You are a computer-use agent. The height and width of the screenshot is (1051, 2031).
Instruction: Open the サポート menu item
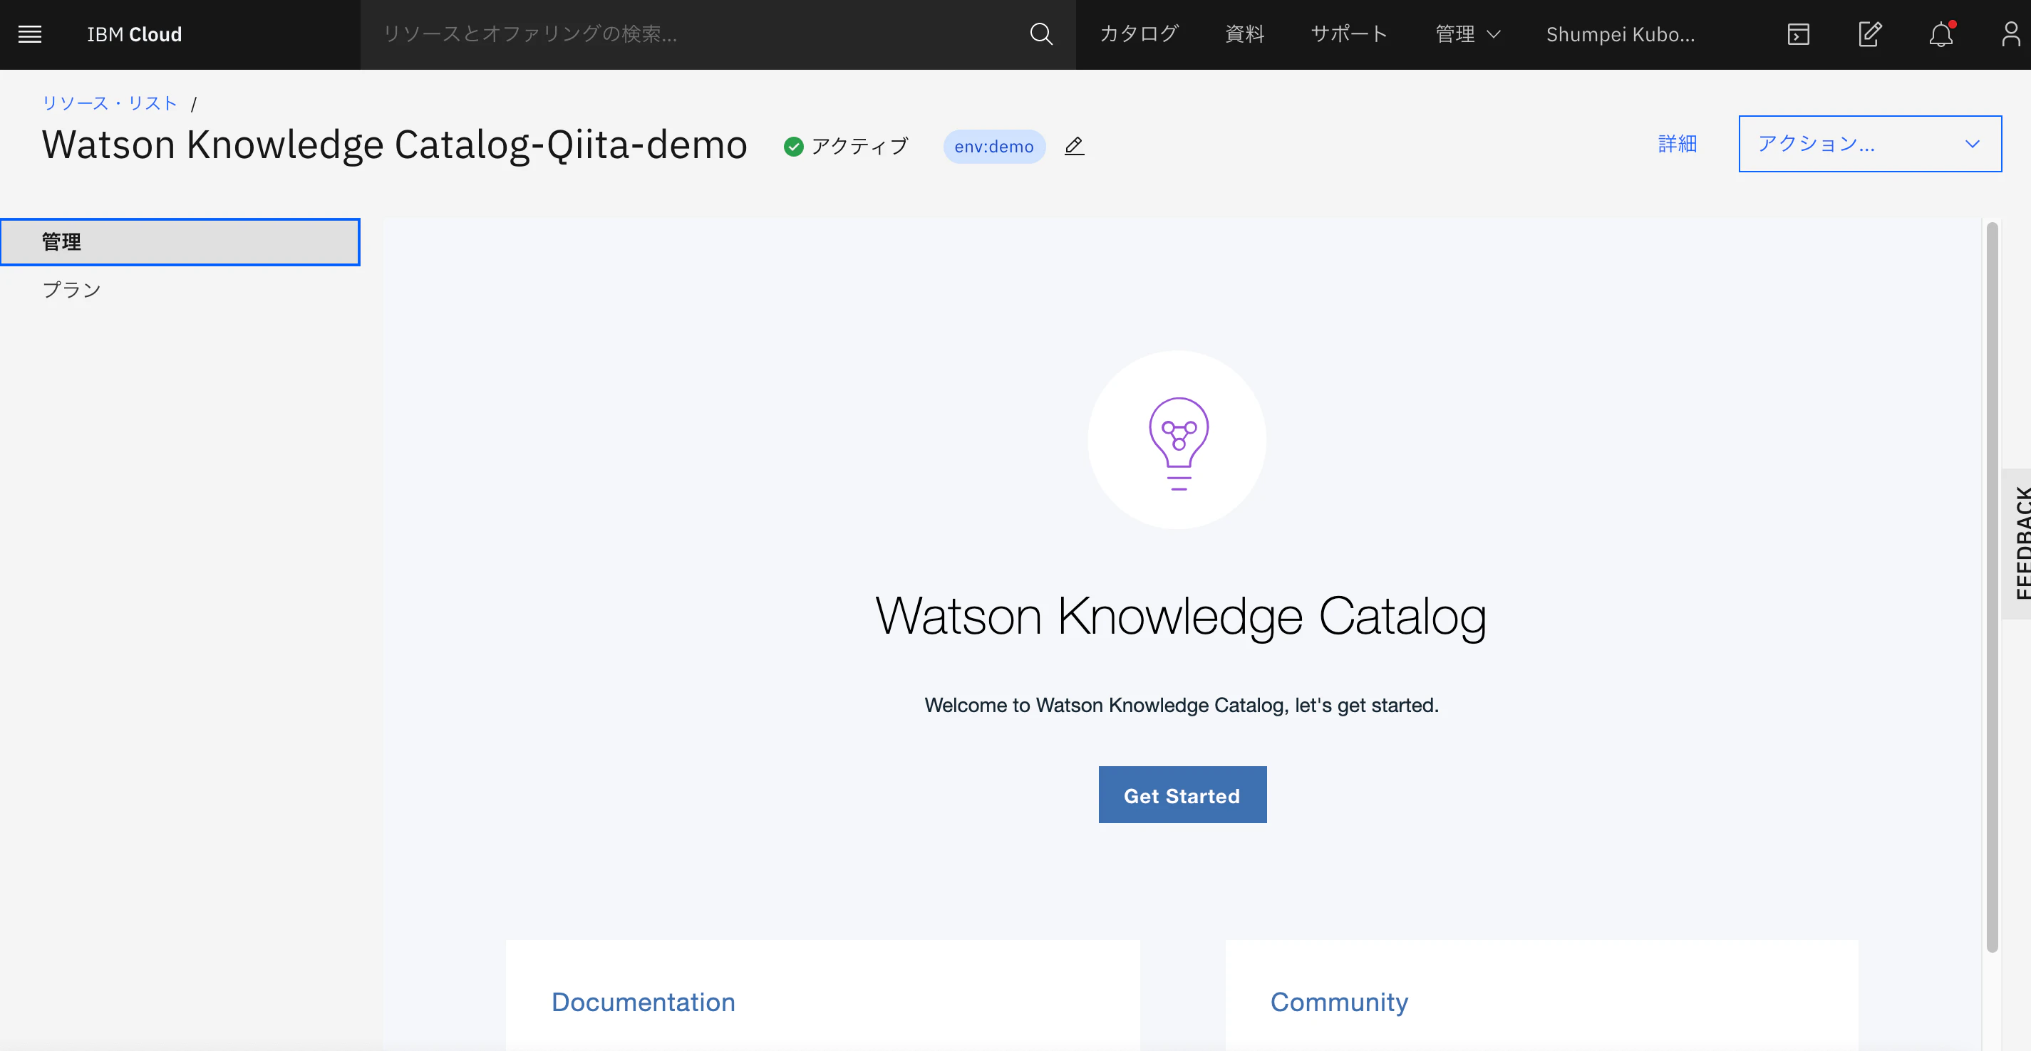[1349, 34]
